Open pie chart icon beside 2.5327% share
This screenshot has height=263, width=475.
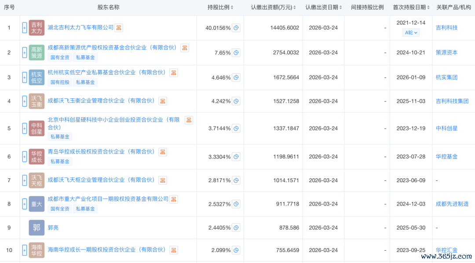(236, 204)
